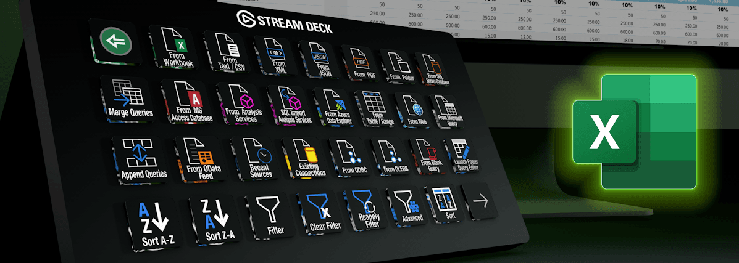Image resolution: width=739 pixels, height=263 pixels.
Task: Select the From OLEDB key
Action: [x=392, y=156]
